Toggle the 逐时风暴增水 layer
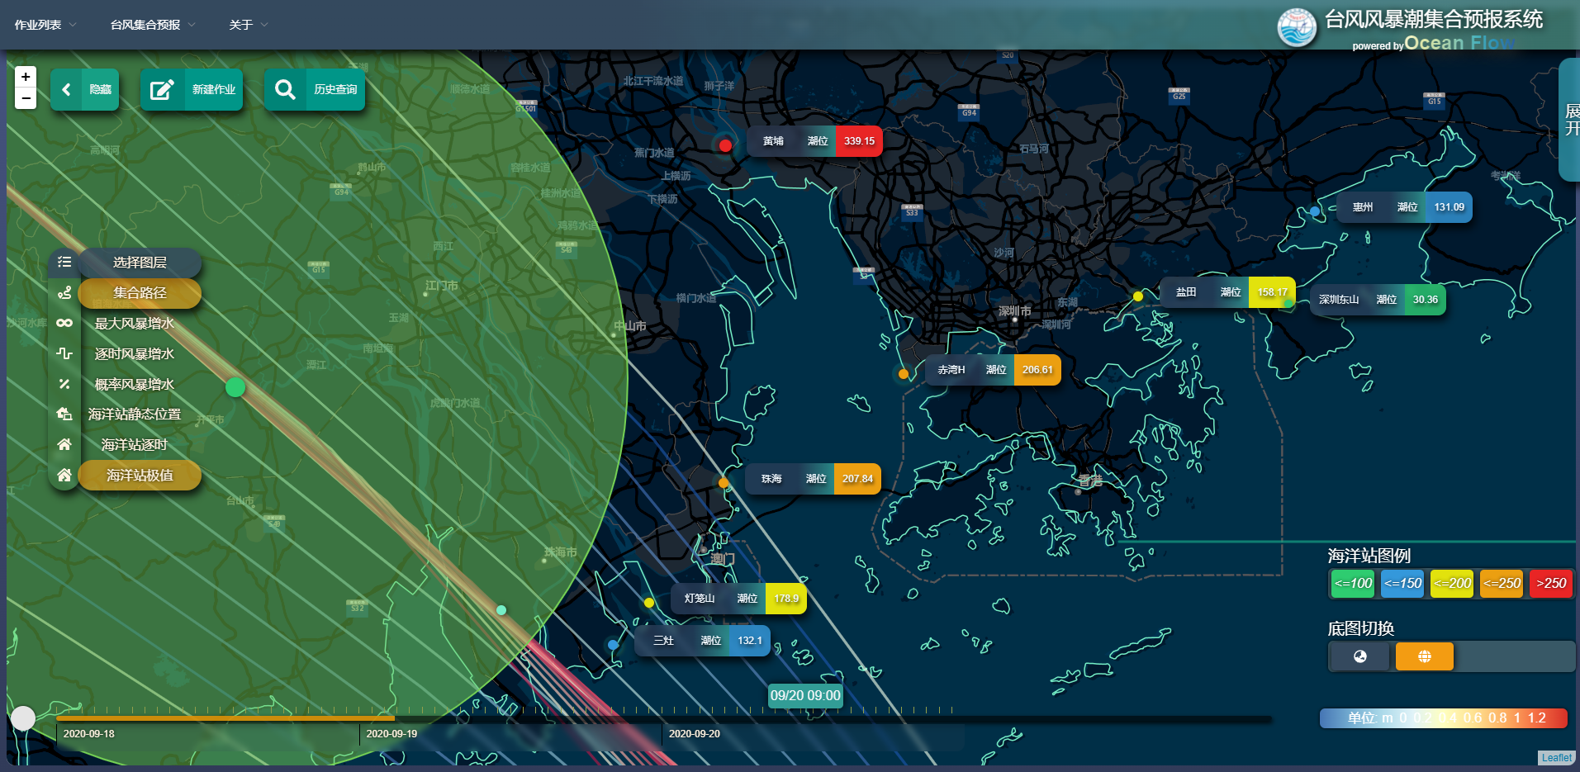Viewport: 1580px width, 772px height. (x=134, y=353)
